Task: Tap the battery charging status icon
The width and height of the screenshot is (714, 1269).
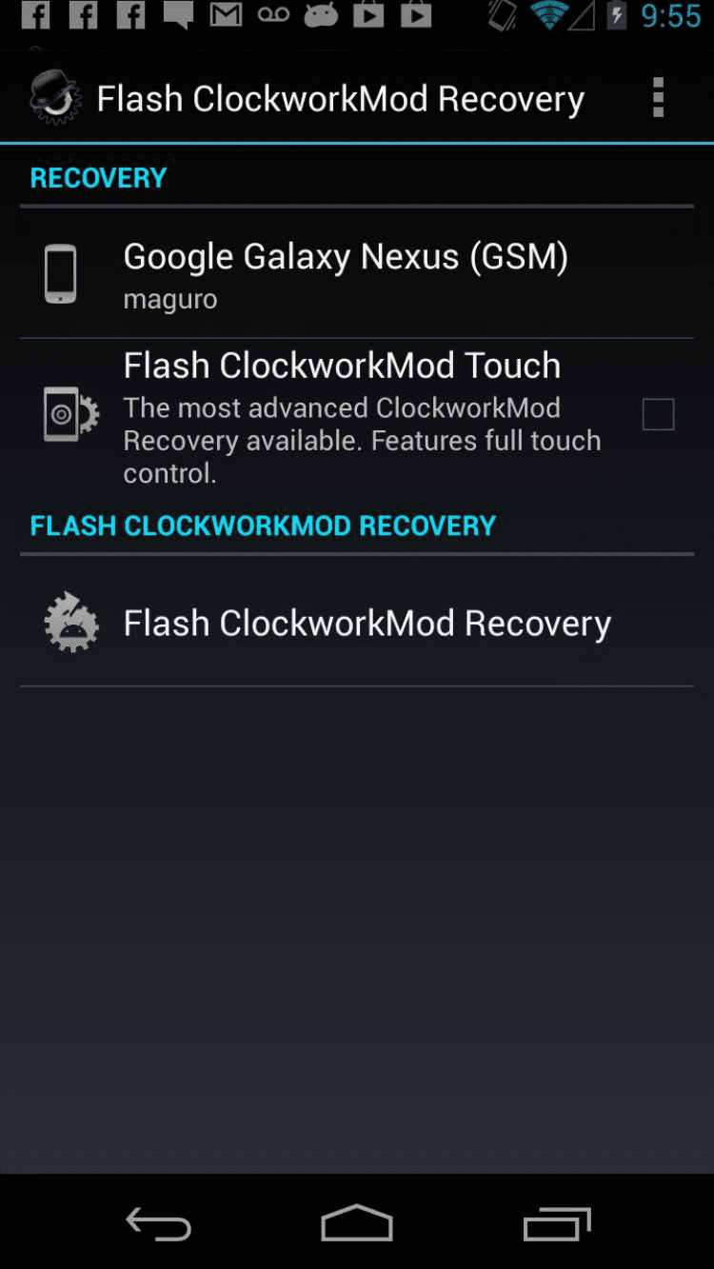Action: tap(617, 15)
